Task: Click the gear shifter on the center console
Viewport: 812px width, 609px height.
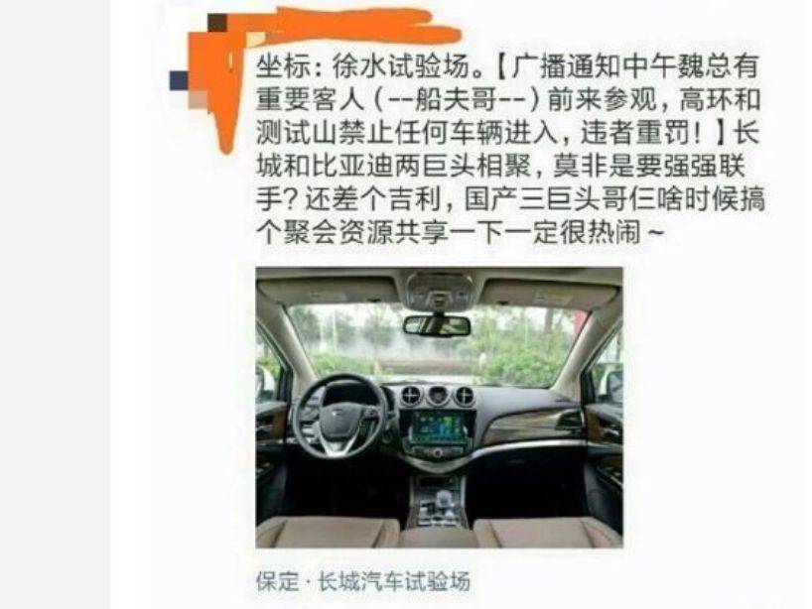Action: (443, 501)
